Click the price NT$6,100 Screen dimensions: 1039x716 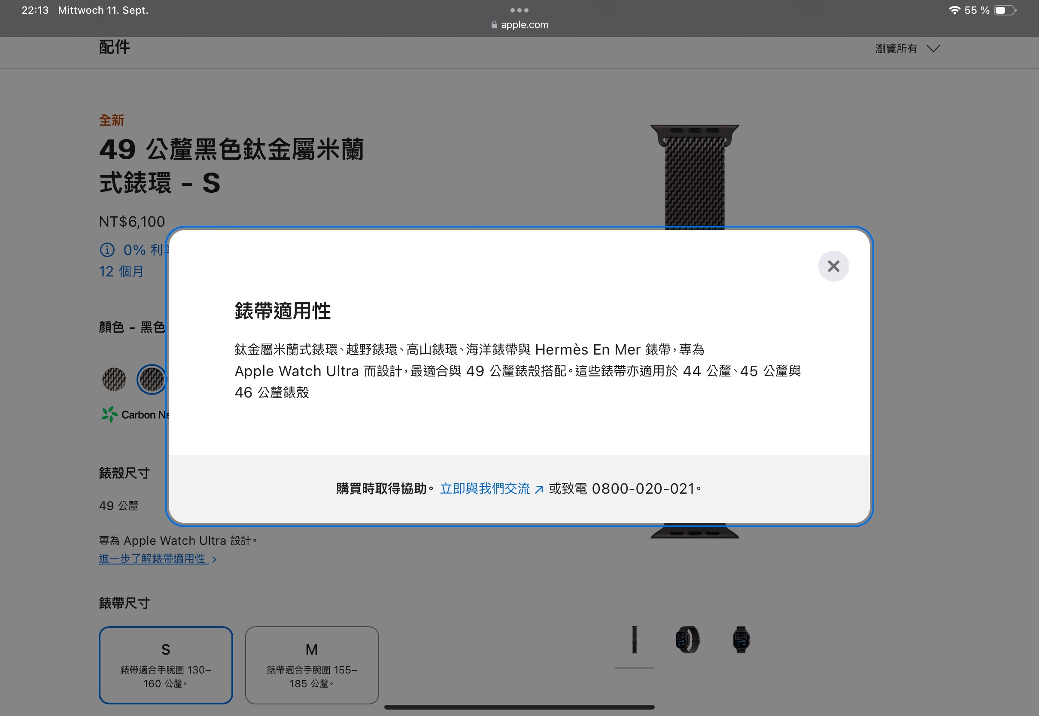132,221
